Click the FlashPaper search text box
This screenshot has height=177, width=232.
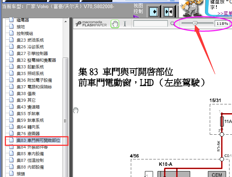pyautogui.click(x=150, y=23)
